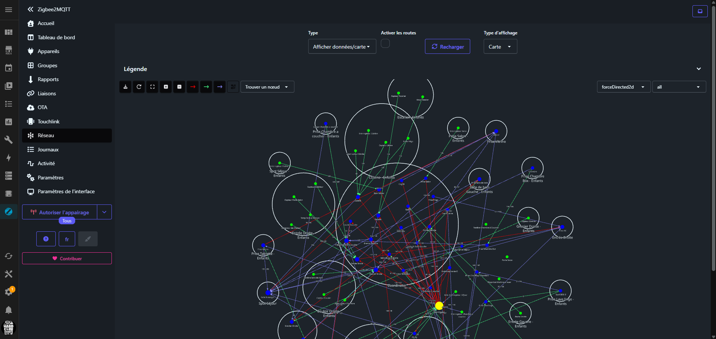Click the circular reset icon in map toolbar
Viewport: 716px width, 339px height.
(x=139, y=87)
